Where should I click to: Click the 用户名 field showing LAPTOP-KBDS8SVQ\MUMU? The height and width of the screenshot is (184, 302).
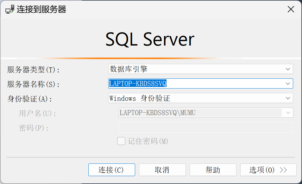[x=200, y=113]
